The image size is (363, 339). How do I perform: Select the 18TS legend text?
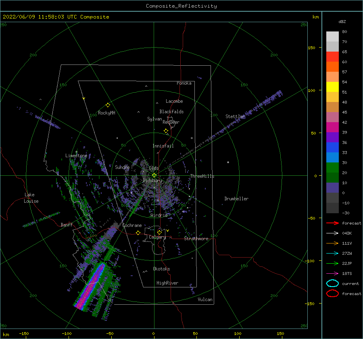[347, 274]
